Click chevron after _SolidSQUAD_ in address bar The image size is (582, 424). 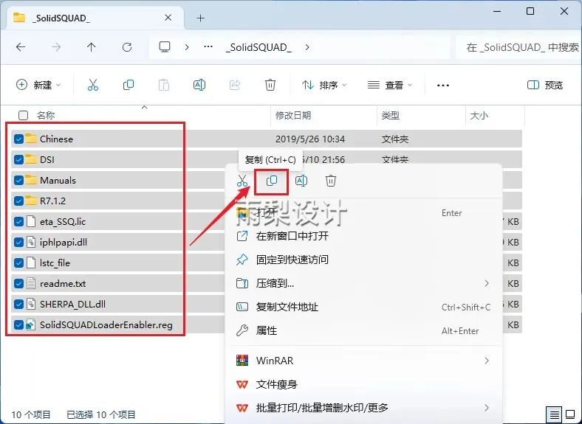click(307, 47)
